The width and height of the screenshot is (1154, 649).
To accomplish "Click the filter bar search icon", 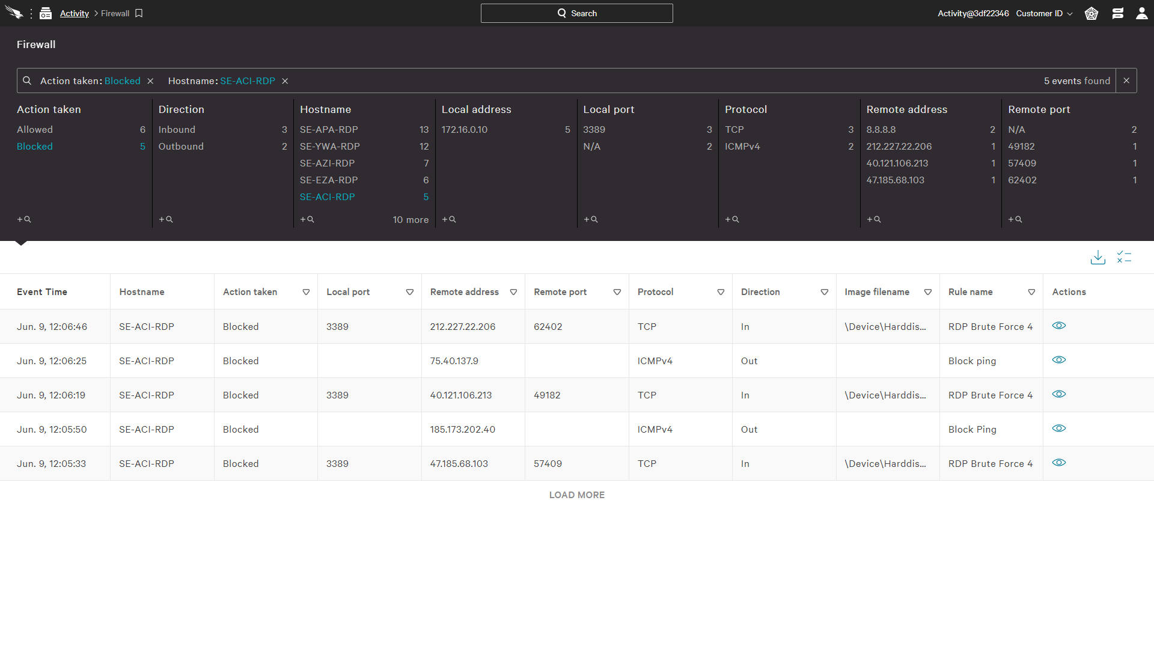I will (x=27, y=81).
